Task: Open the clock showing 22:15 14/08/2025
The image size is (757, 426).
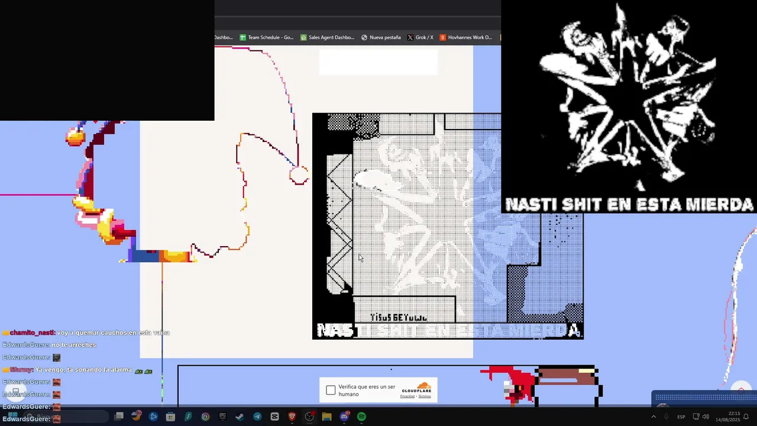Action: point(728,417)
